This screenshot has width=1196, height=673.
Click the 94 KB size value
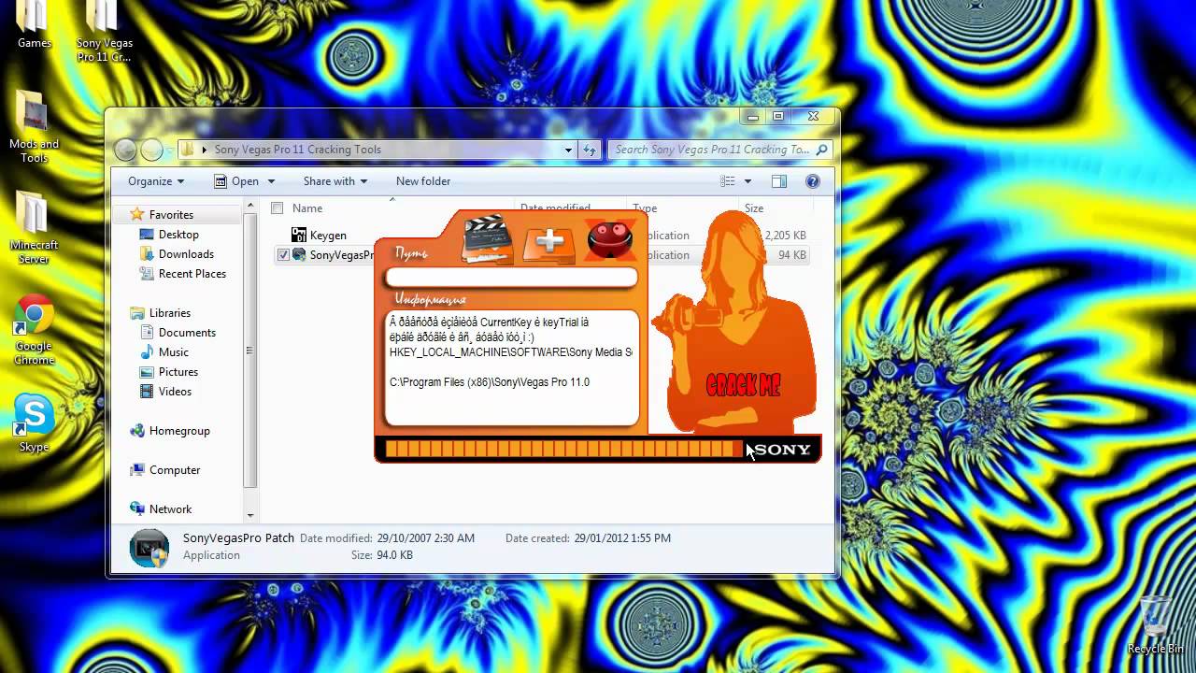(x=792, y=255)
